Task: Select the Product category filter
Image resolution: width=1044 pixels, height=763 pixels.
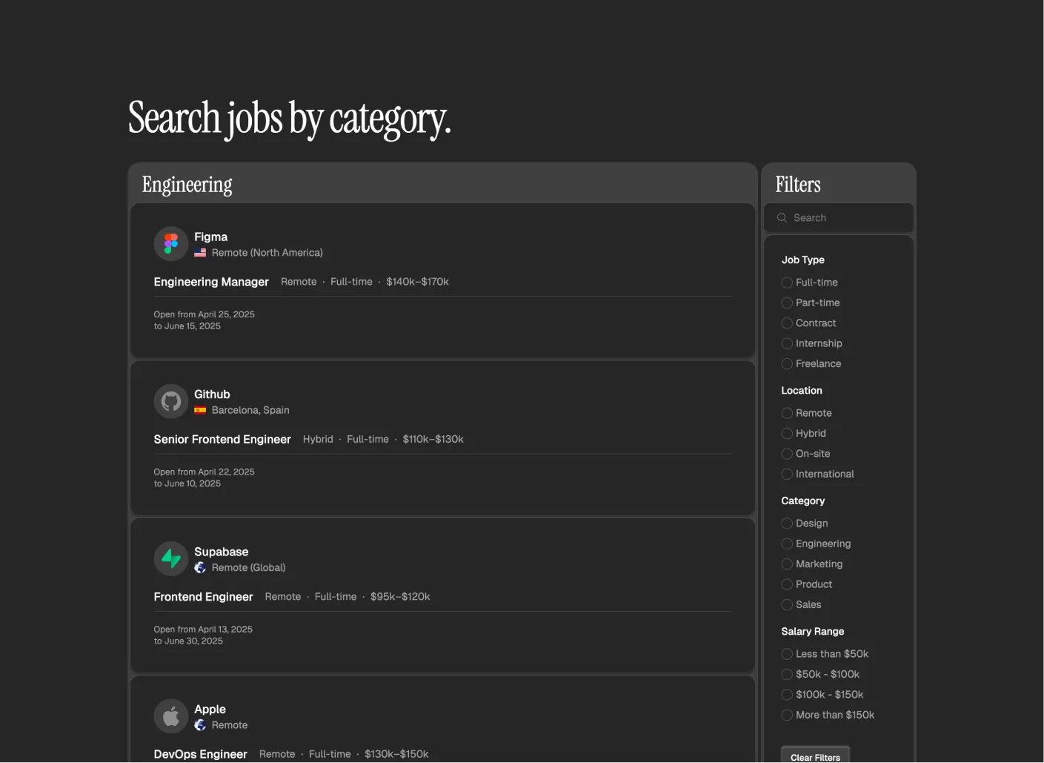Action: coord(787,584)
